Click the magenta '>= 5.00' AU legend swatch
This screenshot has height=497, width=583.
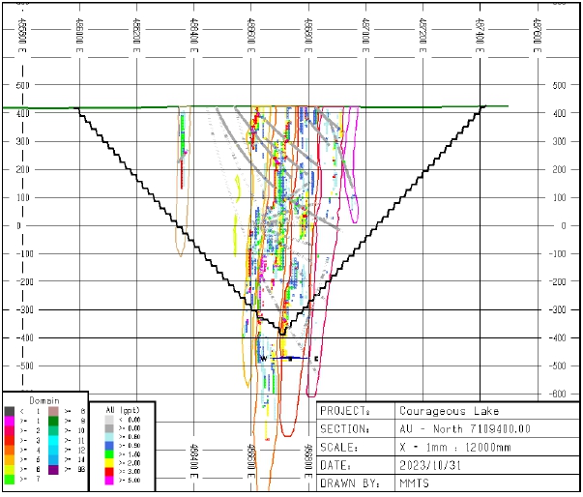pos(108,479)
